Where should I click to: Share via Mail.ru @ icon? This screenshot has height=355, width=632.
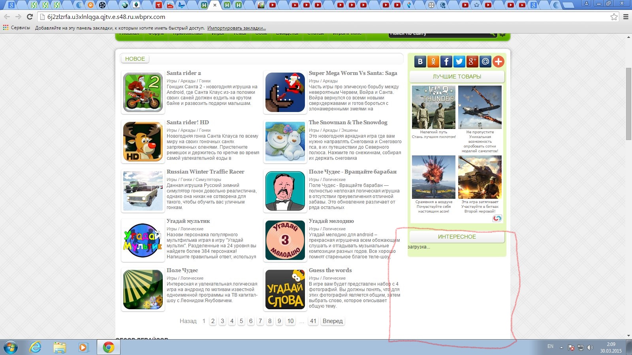click(x=485, y=62)
